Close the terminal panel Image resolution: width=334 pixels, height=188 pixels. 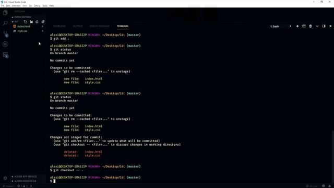coord(330,26)
